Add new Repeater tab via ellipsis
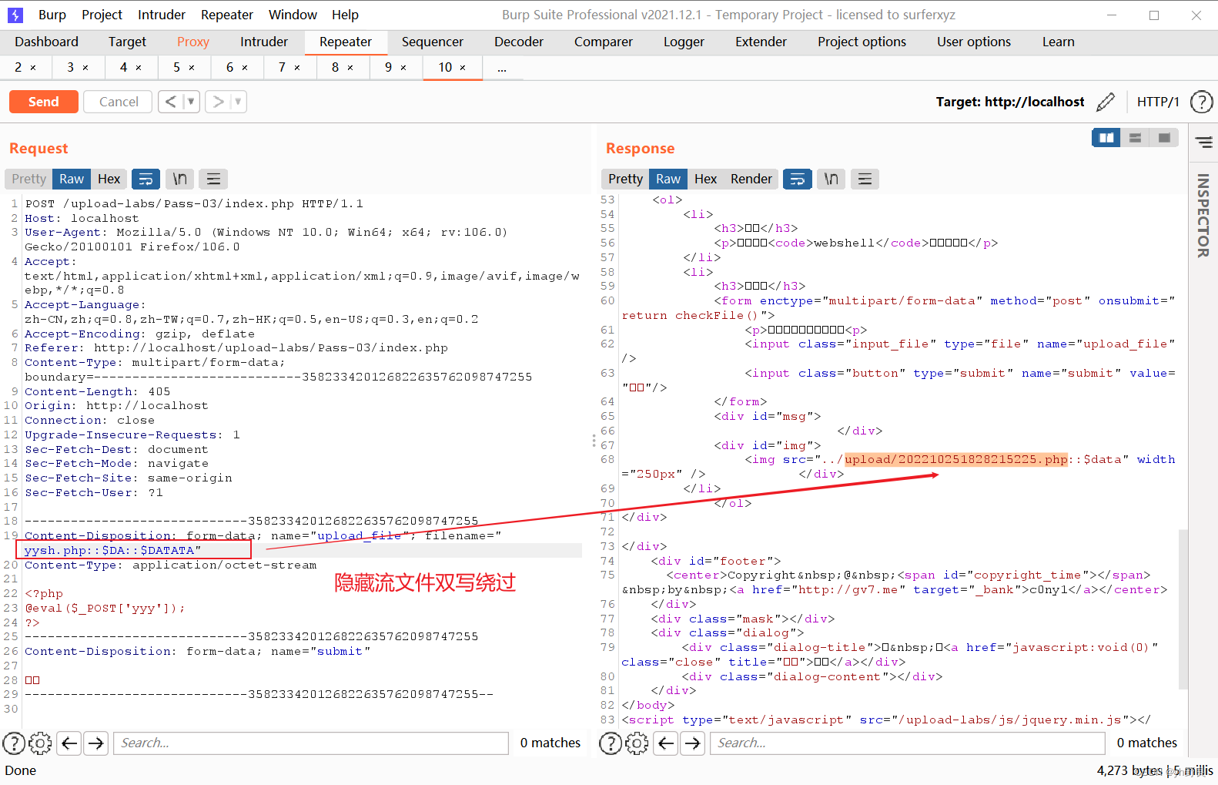1218x785 pixels. [502, 68]
